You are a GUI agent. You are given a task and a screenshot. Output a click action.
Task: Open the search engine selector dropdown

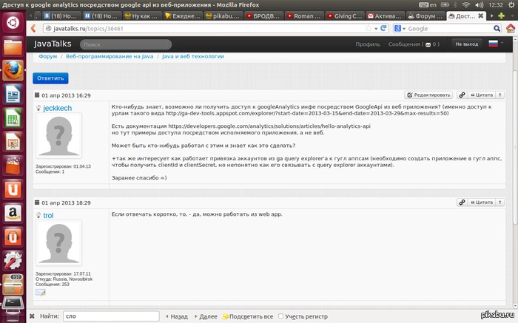point(400,28)
